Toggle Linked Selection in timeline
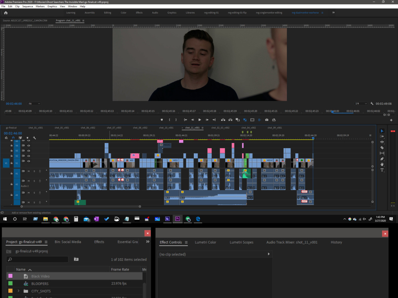 pyautogui.click(x=20, y=138)
